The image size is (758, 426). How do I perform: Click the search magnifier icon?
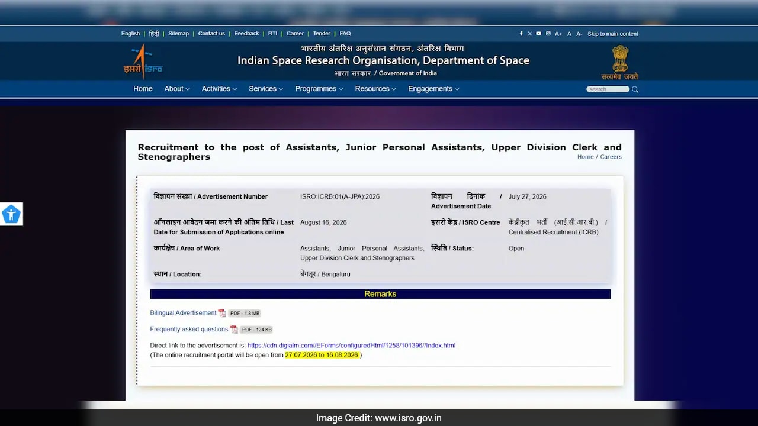635,89
